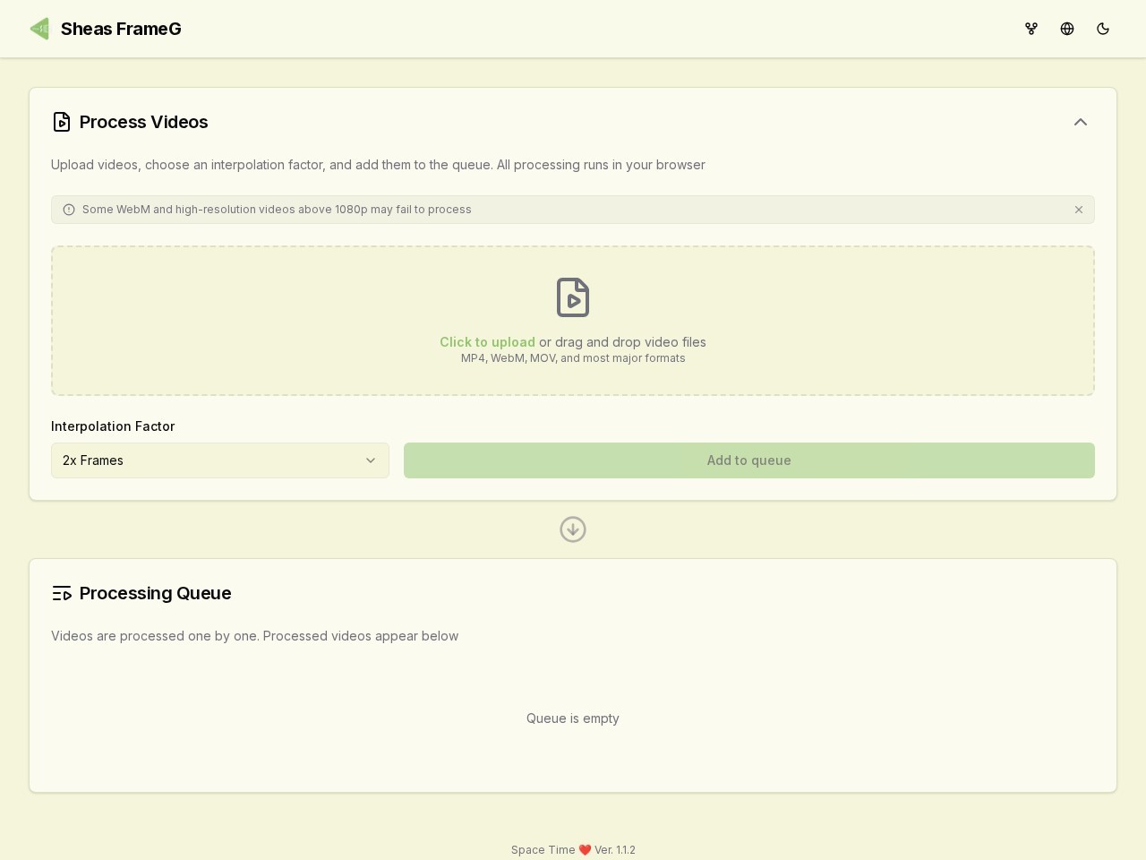Click the circled down-arrow icon
The image size is (1146, 860).
(x=573, y=529)
